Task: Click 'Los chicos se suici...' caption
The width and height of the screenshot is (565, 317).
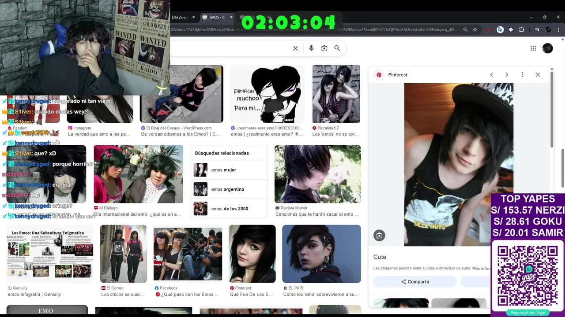Action: click(123, 295)
